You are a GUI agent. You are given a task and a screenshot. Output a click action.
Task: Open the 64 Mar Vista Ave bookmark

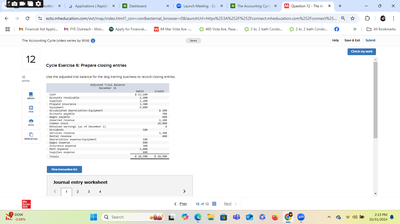tap(173, 29)
